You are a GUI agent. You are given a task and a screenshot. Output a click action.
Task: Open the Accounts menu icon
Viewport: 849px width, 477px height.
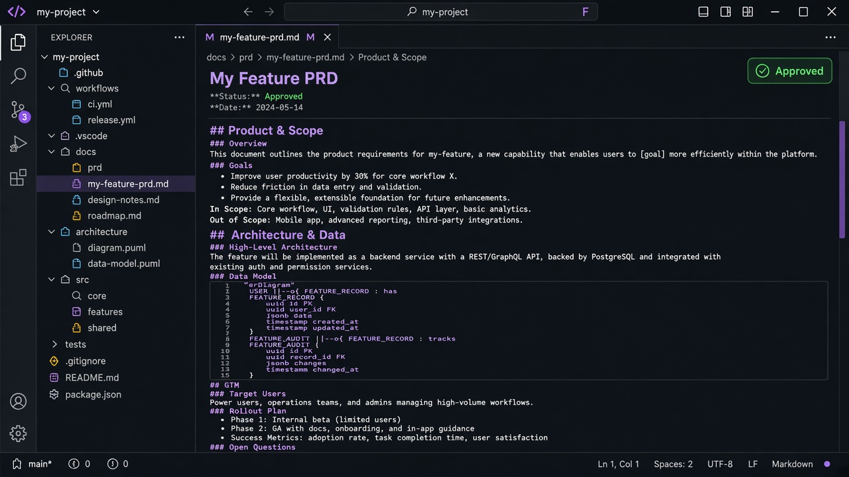[18, 401]
